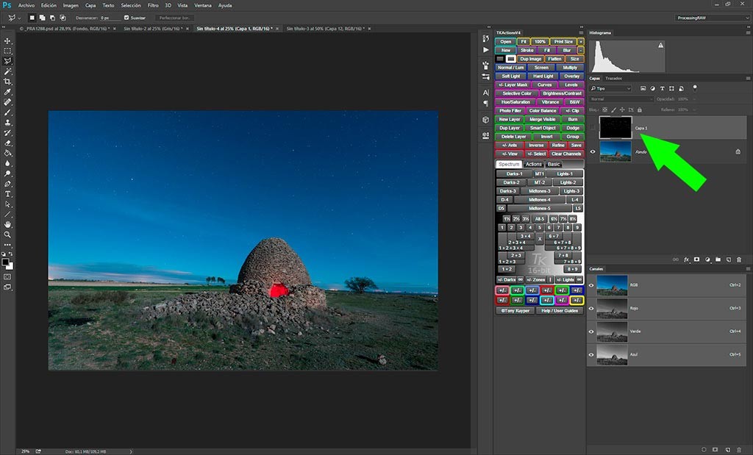The width and height of the screenshot is (753, 455).
Task: Show the Capa 1 layer
Action: tap(593, 128)
